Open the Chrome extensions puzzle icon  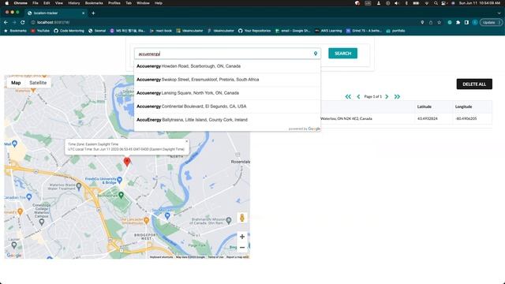pos(458,22)
